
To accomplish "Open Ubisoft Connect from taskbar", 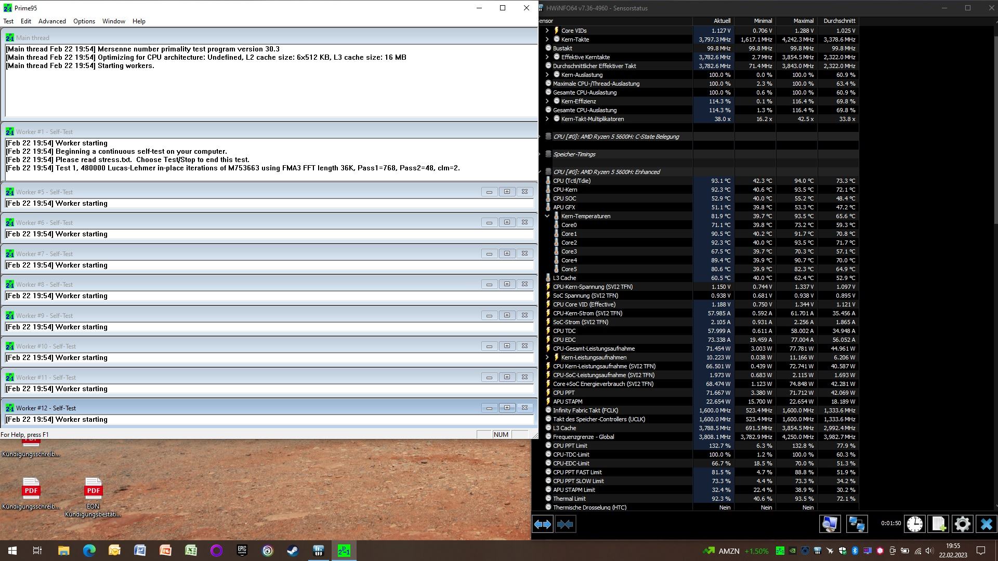I will [x=268, y=551].
